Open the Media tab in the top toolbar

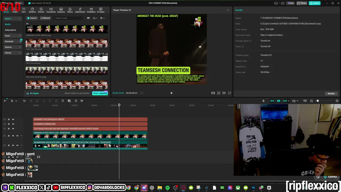[x=6, y=10]
